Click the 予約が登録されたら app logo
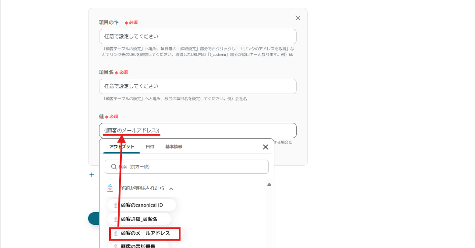The width and height of the screenshot is (475, 248). [x=110, y=188]
